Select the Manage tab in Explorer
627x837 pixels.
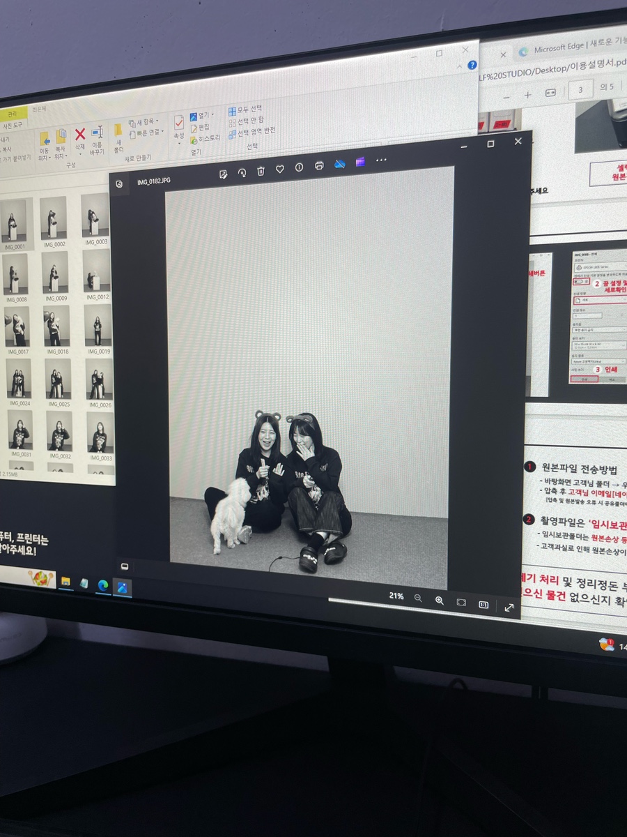13,114
